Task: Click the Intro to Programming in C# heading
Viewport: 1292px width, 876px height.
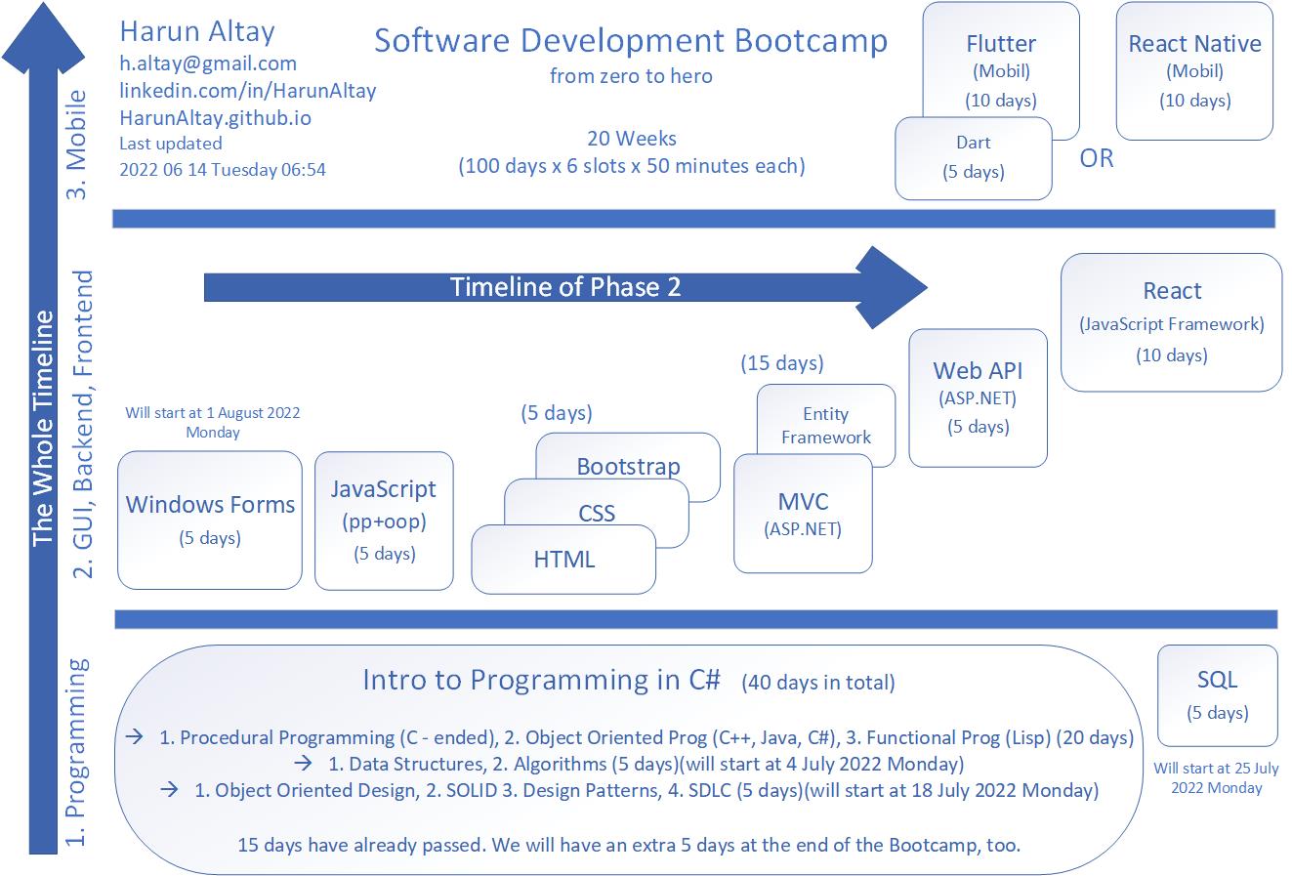Action: [541, 680]
